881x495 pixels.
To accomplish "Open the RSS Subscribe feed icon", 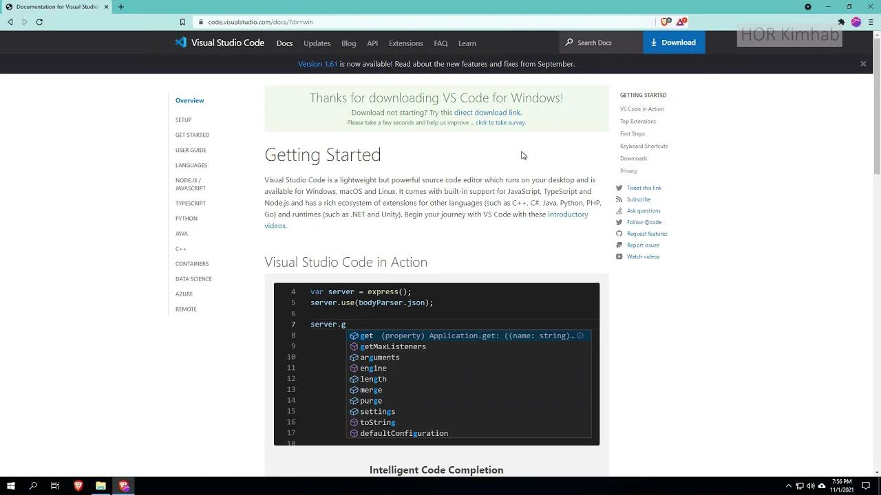I will point(619,199).
